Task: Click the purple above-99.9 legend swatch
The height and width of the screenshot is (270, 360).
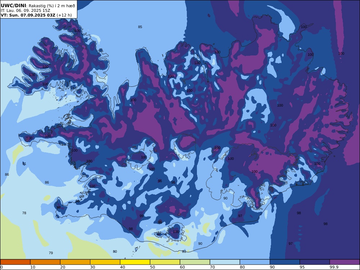Action: (345, 262)
